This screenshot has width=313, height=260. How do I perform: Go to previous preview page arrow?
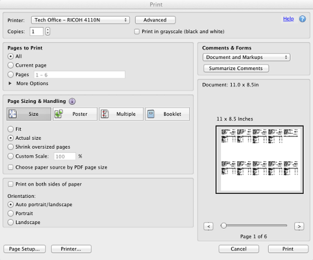point(208,227)
